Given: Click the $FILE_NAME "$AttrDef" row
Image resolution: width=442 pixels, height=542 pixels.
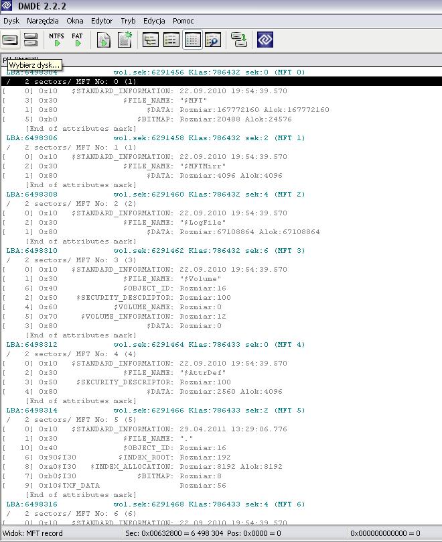Looking at the screenshot, I should tap(222, 373).
